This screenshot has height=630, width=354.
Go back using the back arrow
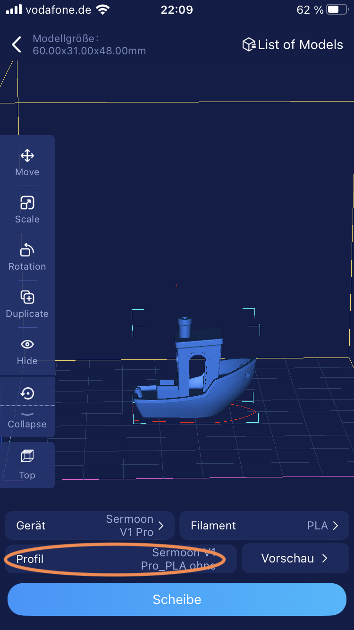(17, 45)
